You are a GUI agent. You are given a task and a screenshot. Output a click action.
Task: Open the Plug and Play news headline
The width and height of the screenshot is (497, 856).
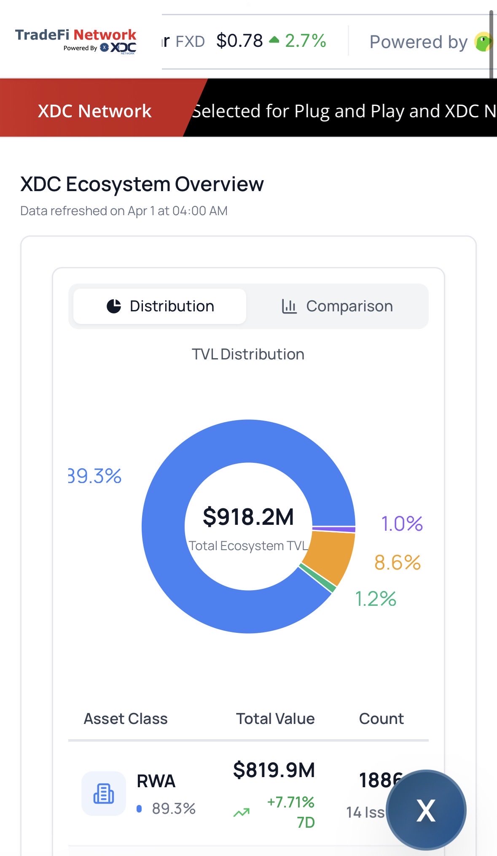[344, 111]
